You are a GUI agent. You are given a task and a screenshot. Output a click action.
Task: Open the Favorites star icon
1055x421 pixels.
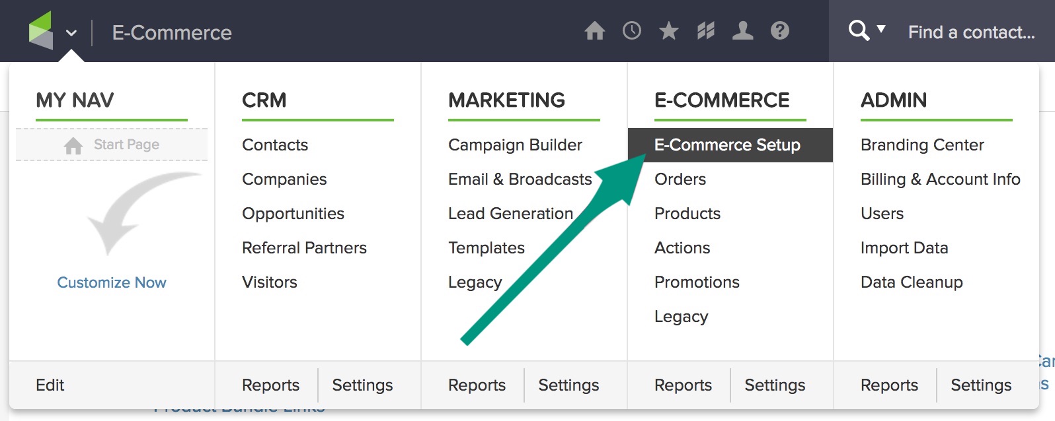point(669,30)
